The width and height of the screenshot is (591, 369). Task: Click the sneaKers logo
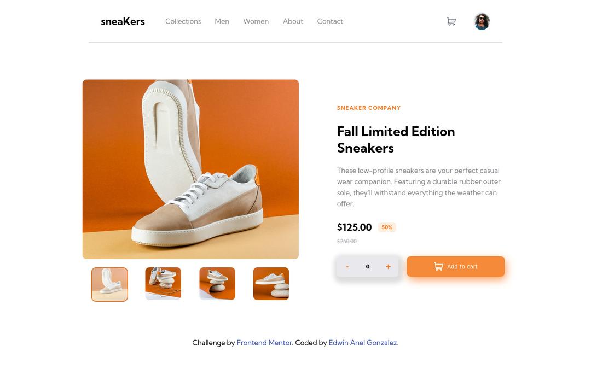123,21
